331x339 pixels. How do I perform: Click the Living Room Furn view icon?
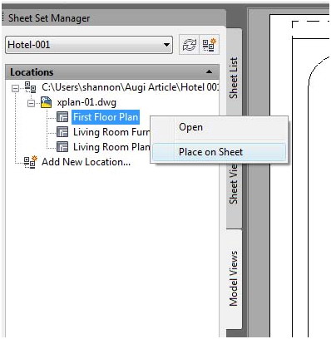click(62, 132)
